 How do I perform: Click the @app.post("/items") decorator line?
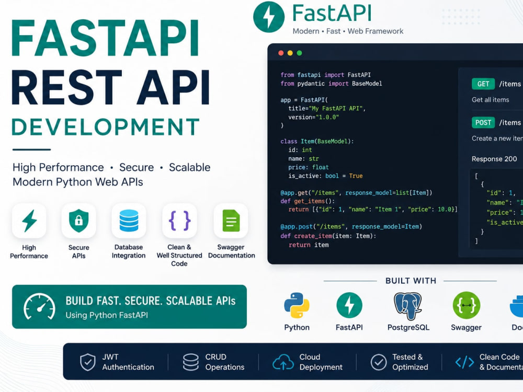click(x=351, y=227)
